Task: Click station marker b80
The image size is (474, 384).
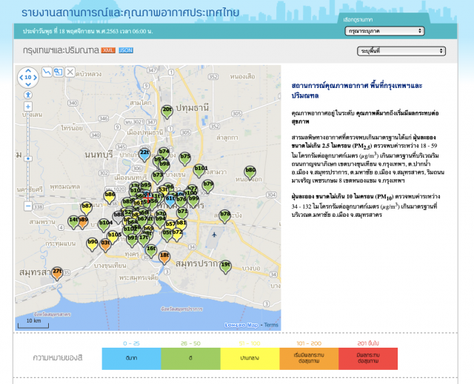Action: click(x=250, y=172)
